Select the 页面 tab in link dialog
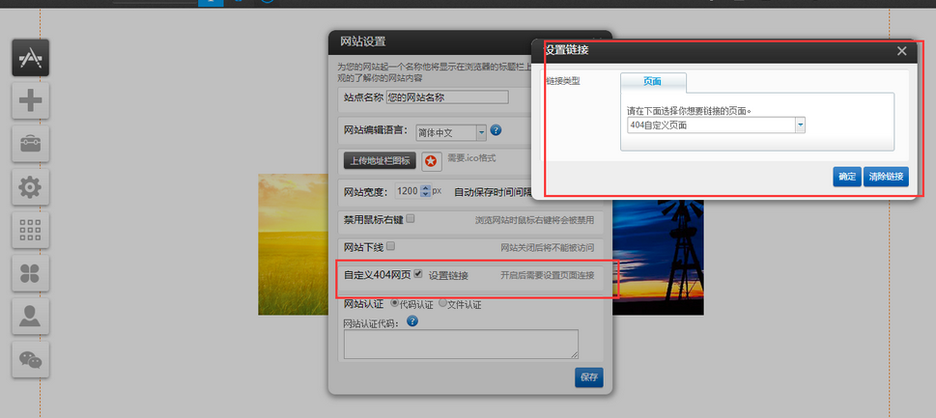 tap(653, 82)
